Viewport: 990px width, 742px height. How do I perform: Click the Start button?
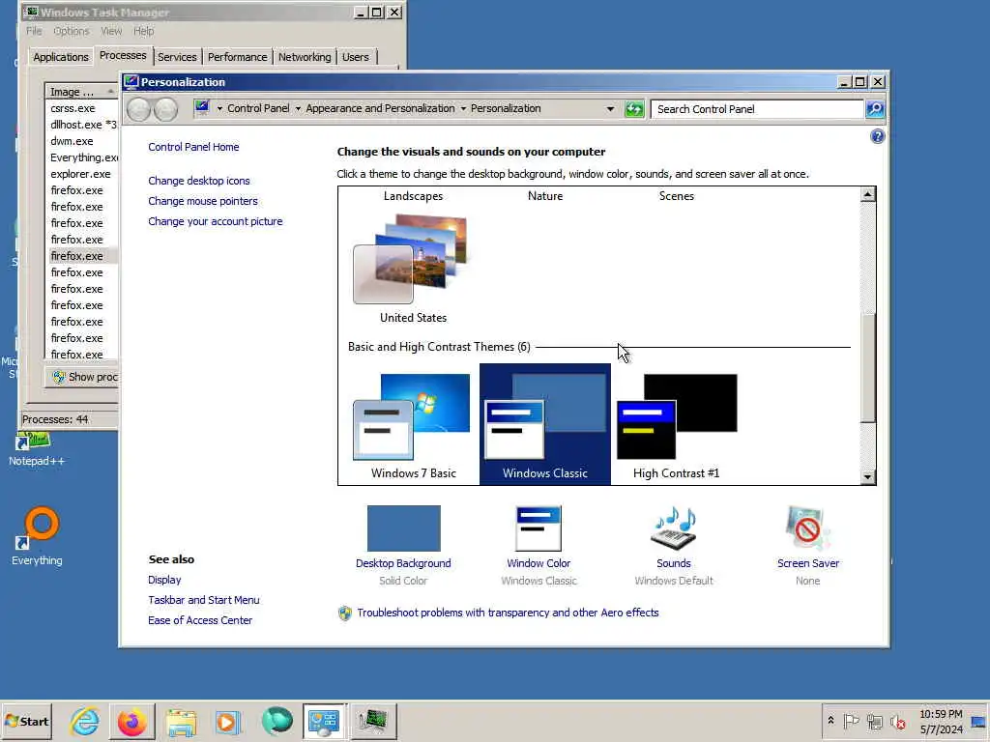pos(26,721)
